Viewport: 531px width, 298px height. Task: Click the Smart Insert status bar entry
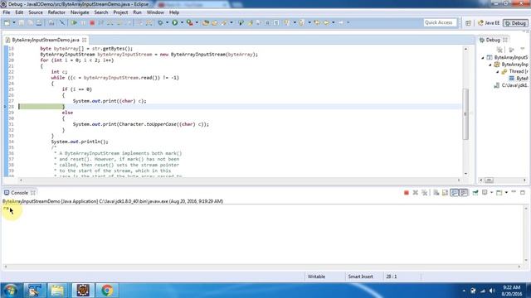click(x=360, y=276)
